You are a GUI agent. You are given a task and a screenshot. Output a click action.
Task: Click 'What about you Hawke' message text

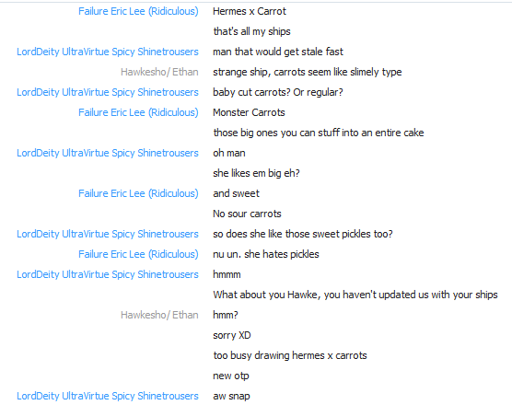tap(355, 295)
